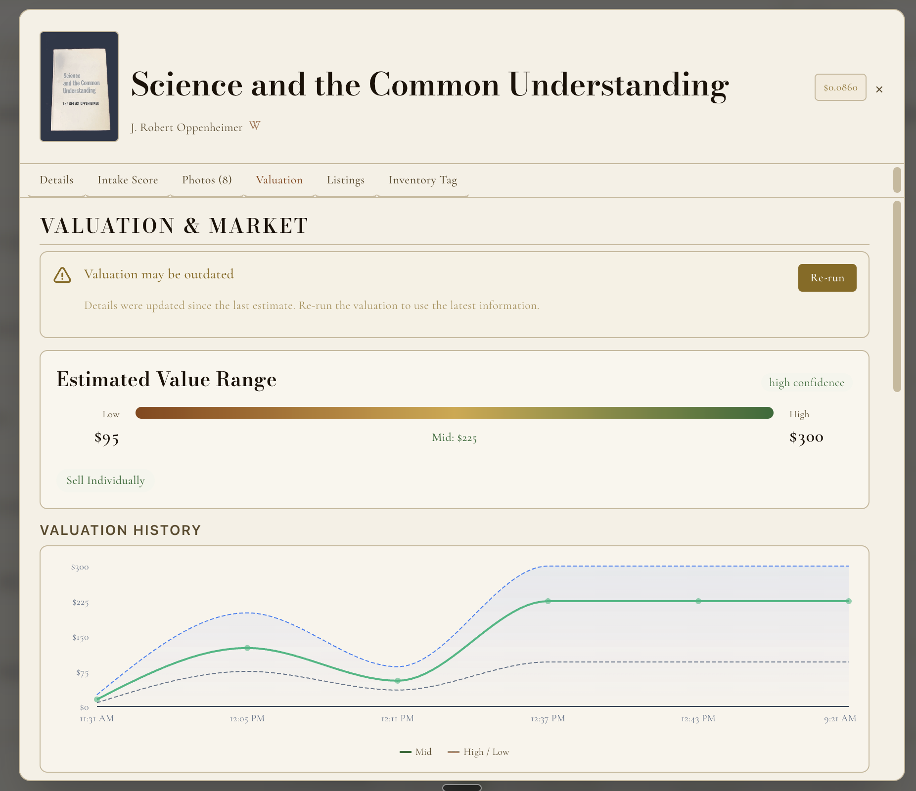Viewport: 916px width, 791px height.
Task: Select the 12:05 PM data point
Action: coord(247,648)
